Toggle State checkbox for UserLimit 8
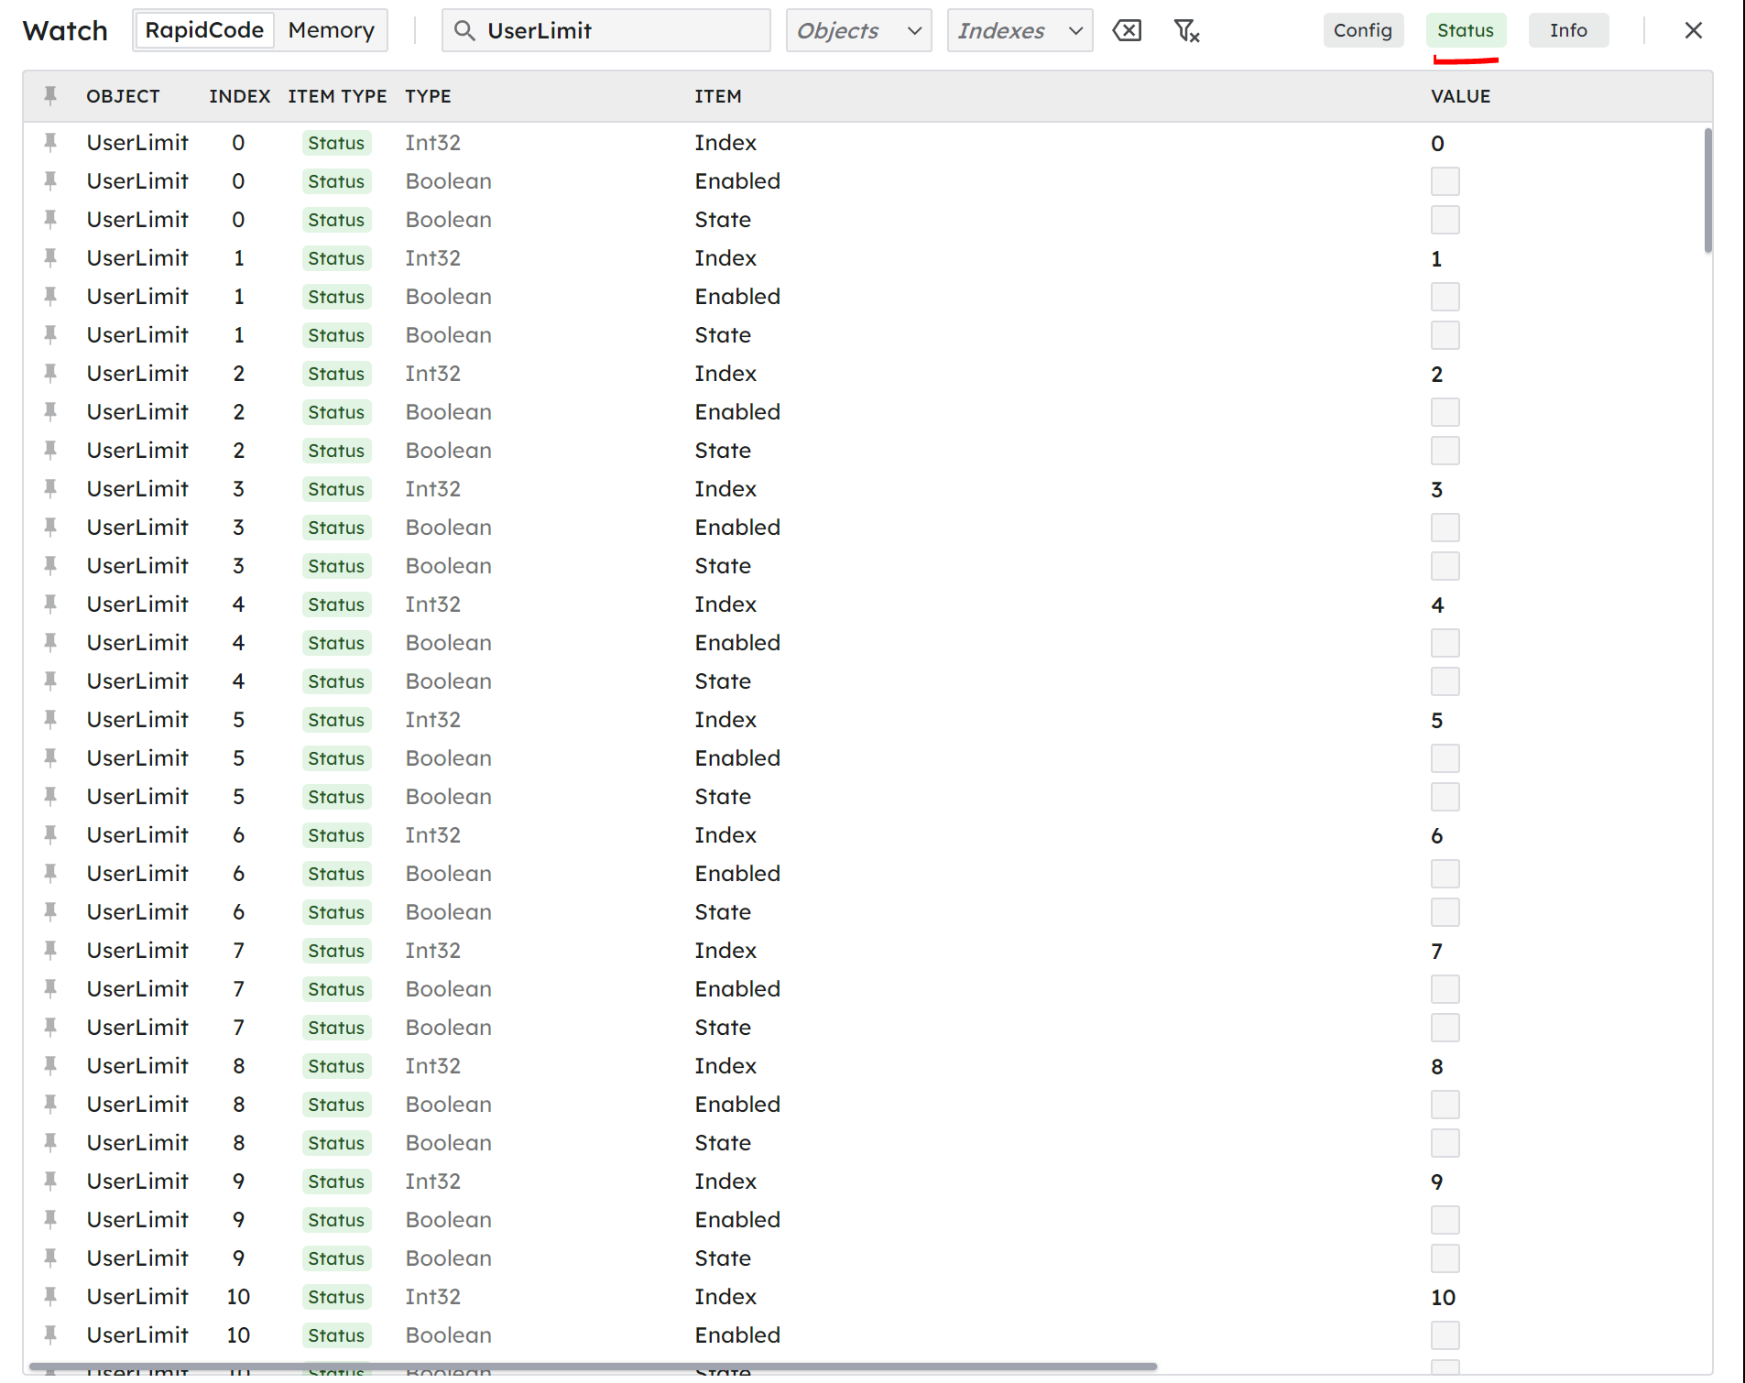 tap(1445, 1143)
